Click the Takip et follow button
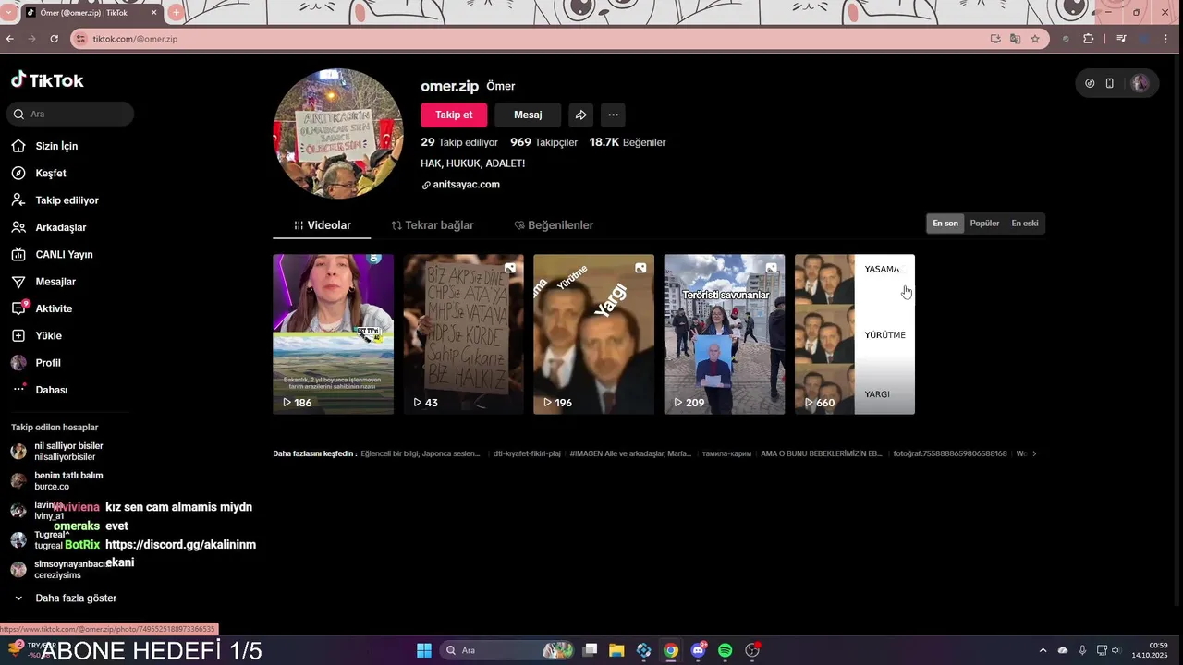 pos(454,115)
